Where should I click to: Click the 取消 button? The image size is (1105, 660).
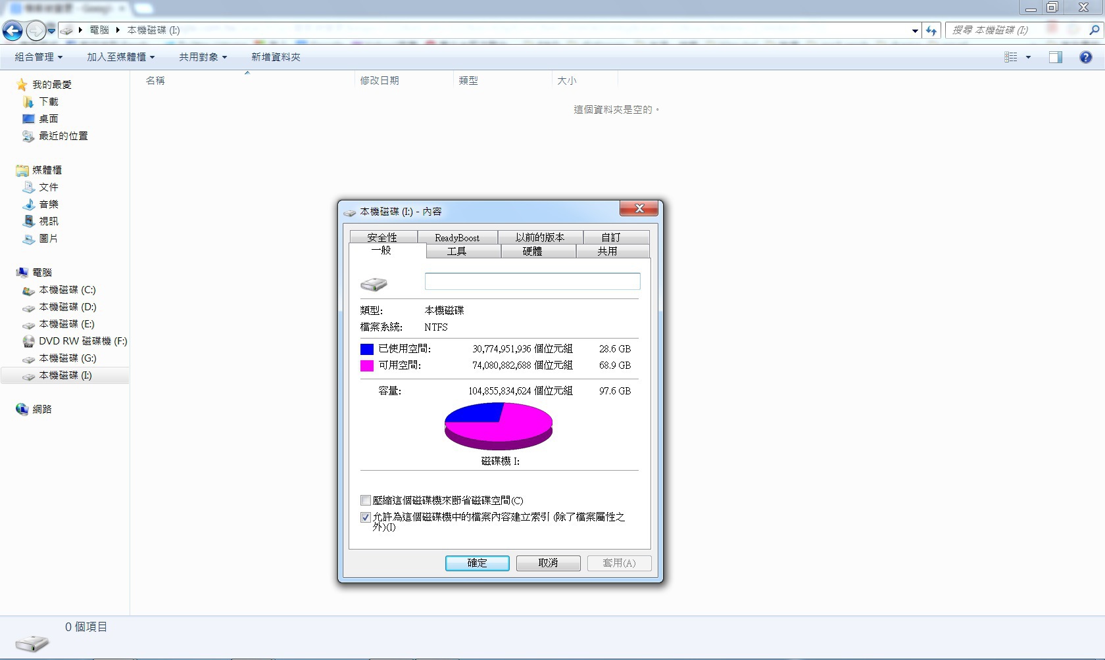[x=549, y=563]
